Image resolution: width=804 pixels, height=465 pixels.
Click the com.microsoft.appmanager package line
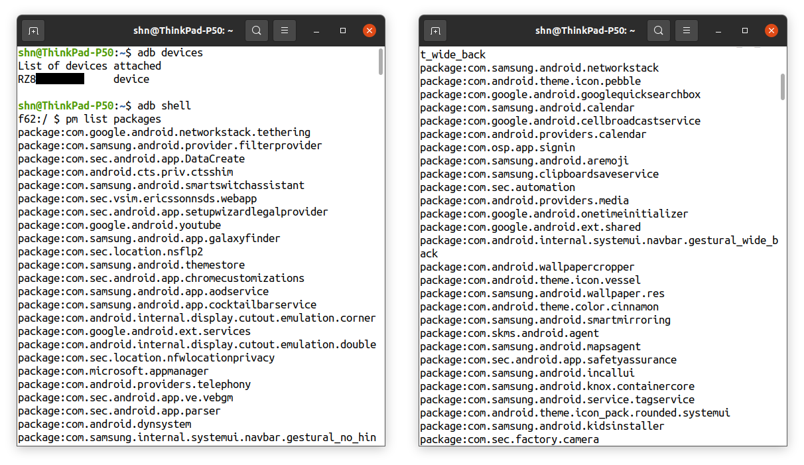tap(113, 371)
